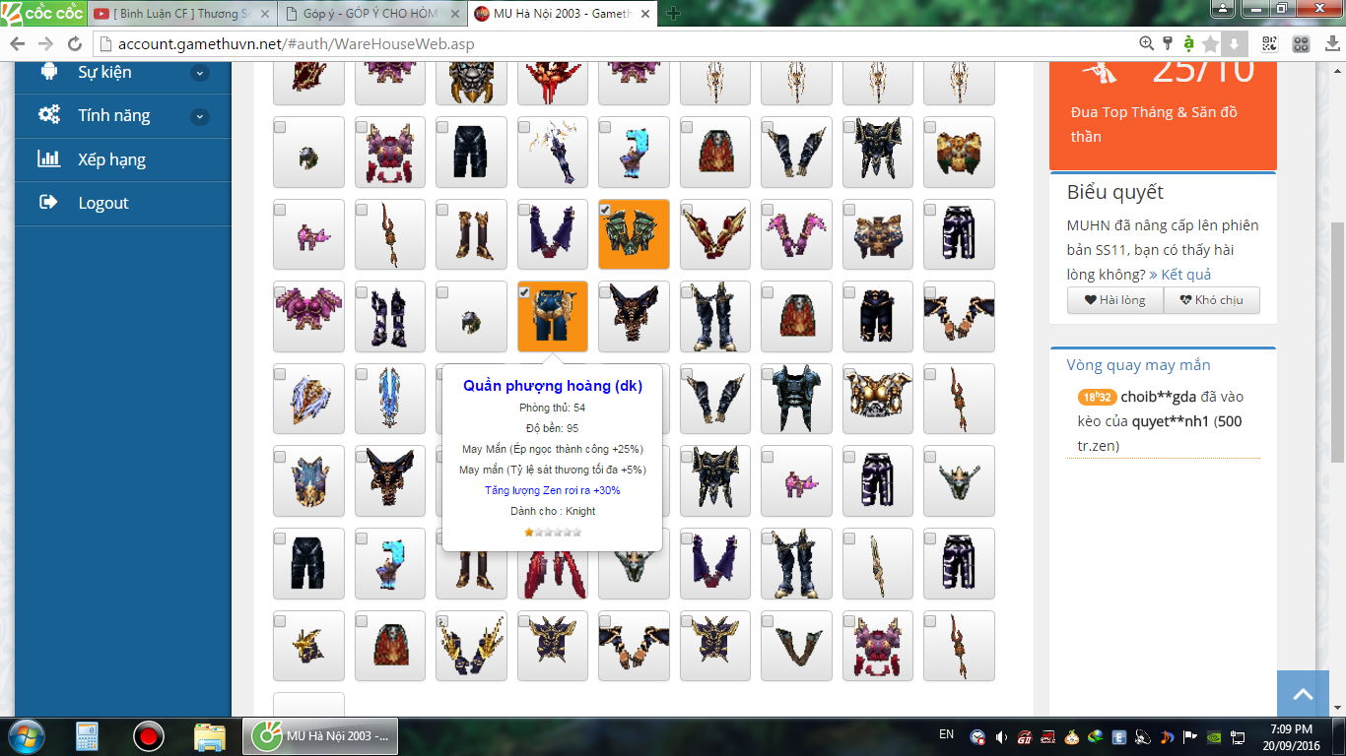1346x756 pixels.
Task: Select the pink gloves item
Action: coord(796,234)
